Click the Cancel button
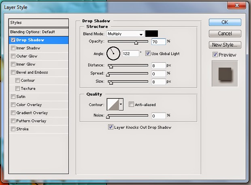251x185 pixels. (x=225, y=34)
